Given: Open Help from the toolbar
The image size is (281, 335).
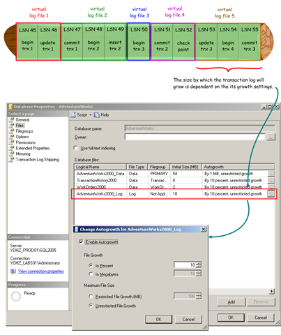Looking at the screenshot, I should tap(101, 115).
